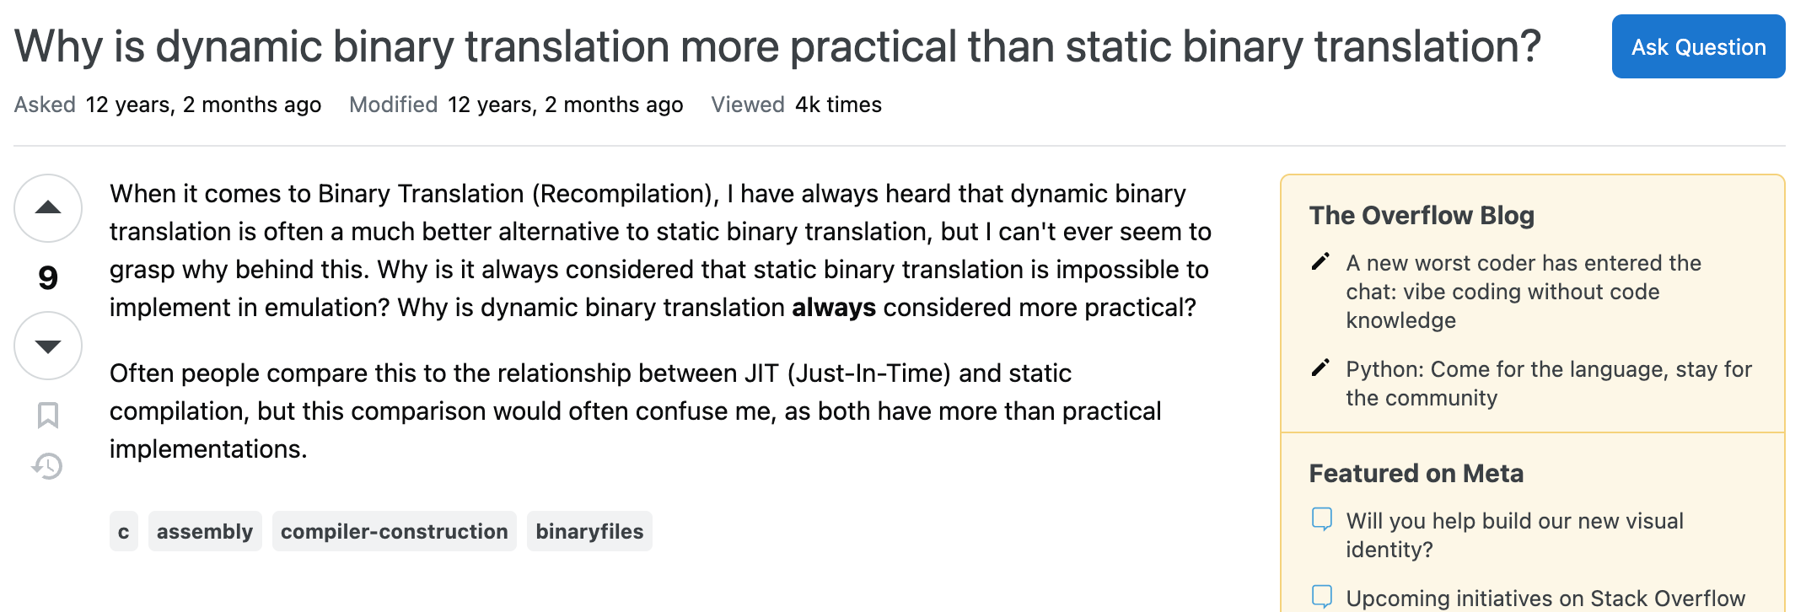Select the 'c' tag
The height and width of the screenshot is (612, 1806).
click(x=124, y=531)
